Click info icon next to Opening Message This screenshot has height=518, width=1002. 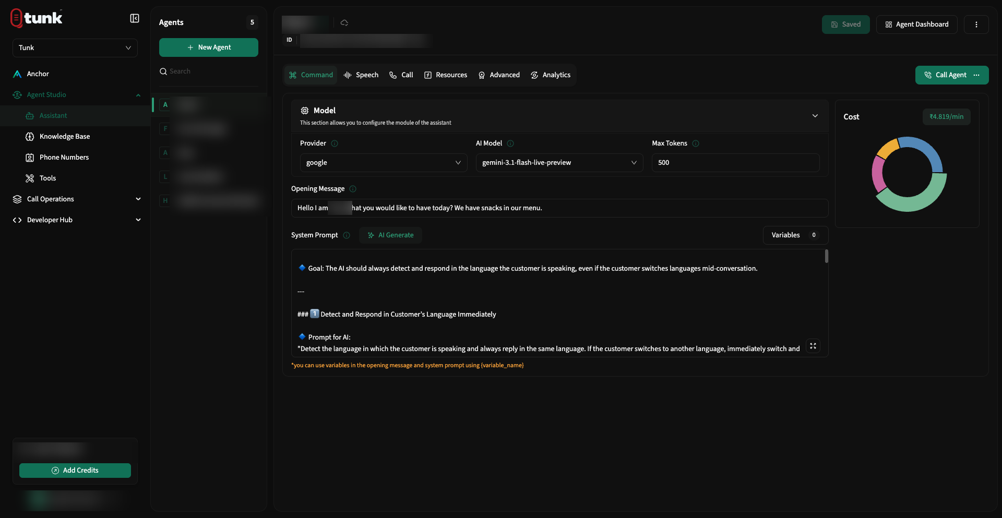[x=353, y=189]
